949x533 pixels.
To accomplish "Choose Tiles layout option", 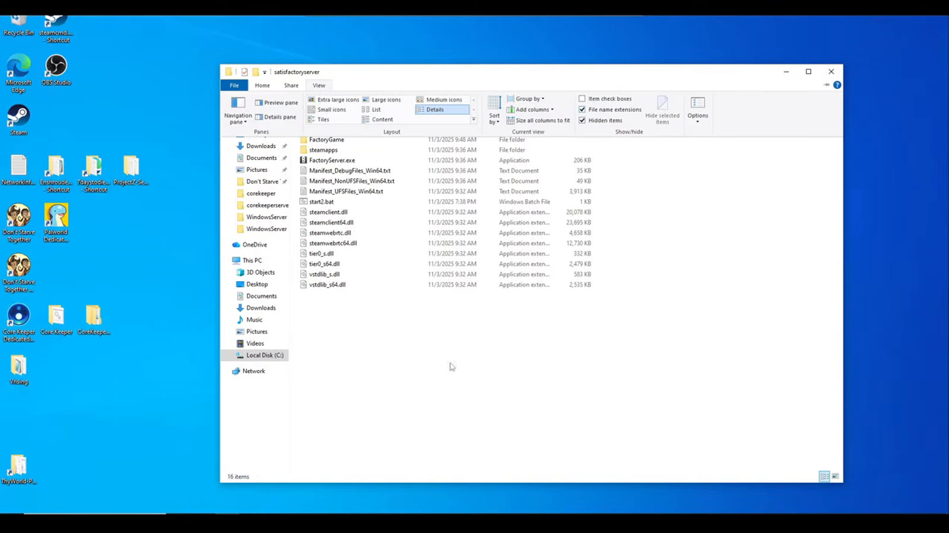I will (x=319, y=120).
